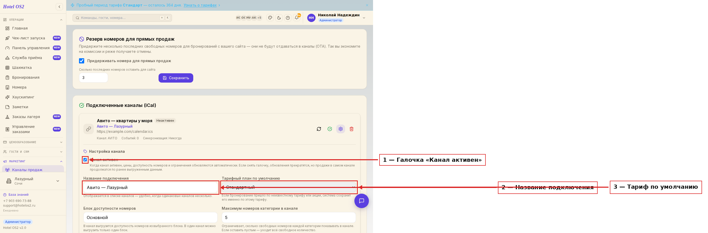Viewport: 708px width, 233px height.
Task: Collapse the sidebar with the arrow button
Action: tap(59, 6)
